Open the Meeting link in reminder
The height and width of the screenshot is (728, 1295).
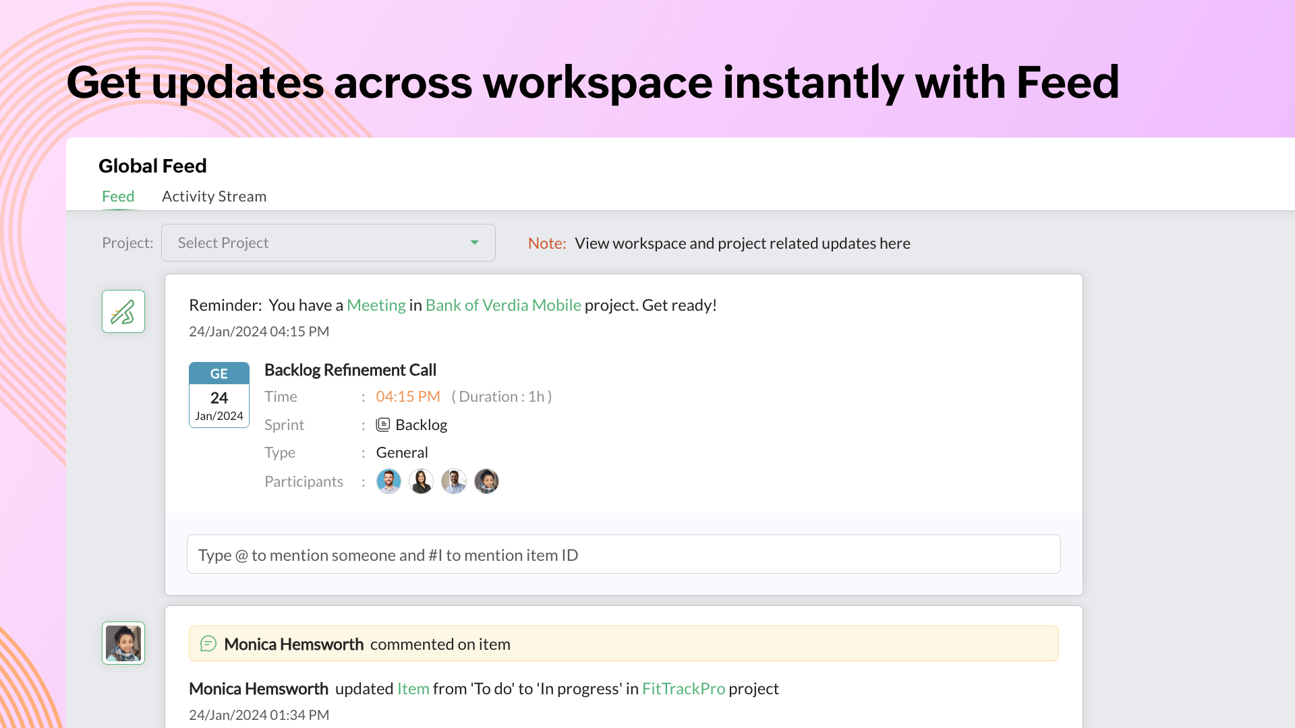point(376,305)
